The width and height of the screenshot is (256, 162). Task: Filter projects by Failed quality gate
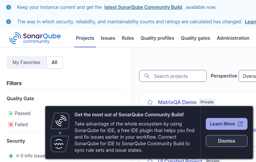click(18, 125)
